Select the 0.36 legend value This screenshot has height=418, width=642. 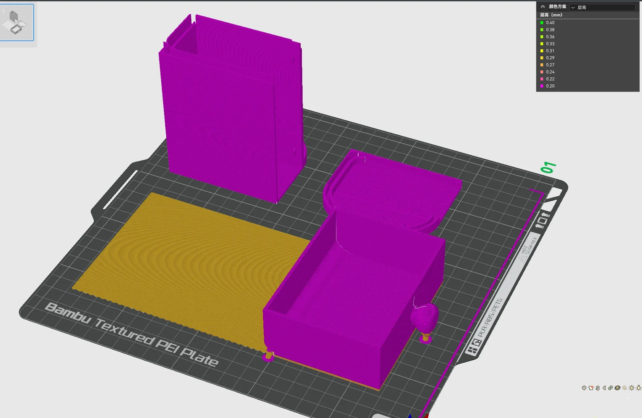[x=550, y=37]
